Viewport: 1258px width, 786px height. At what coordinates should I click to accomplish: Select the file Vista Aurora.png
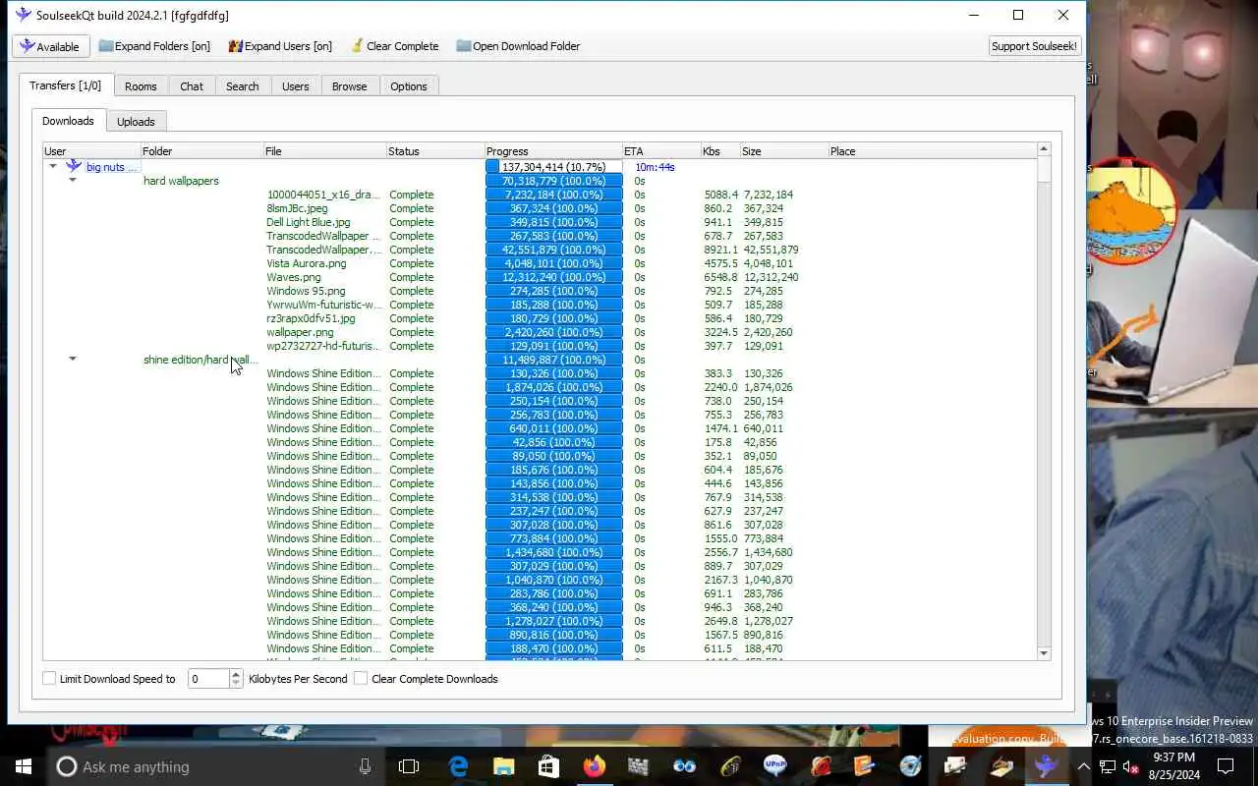[306, 263]
